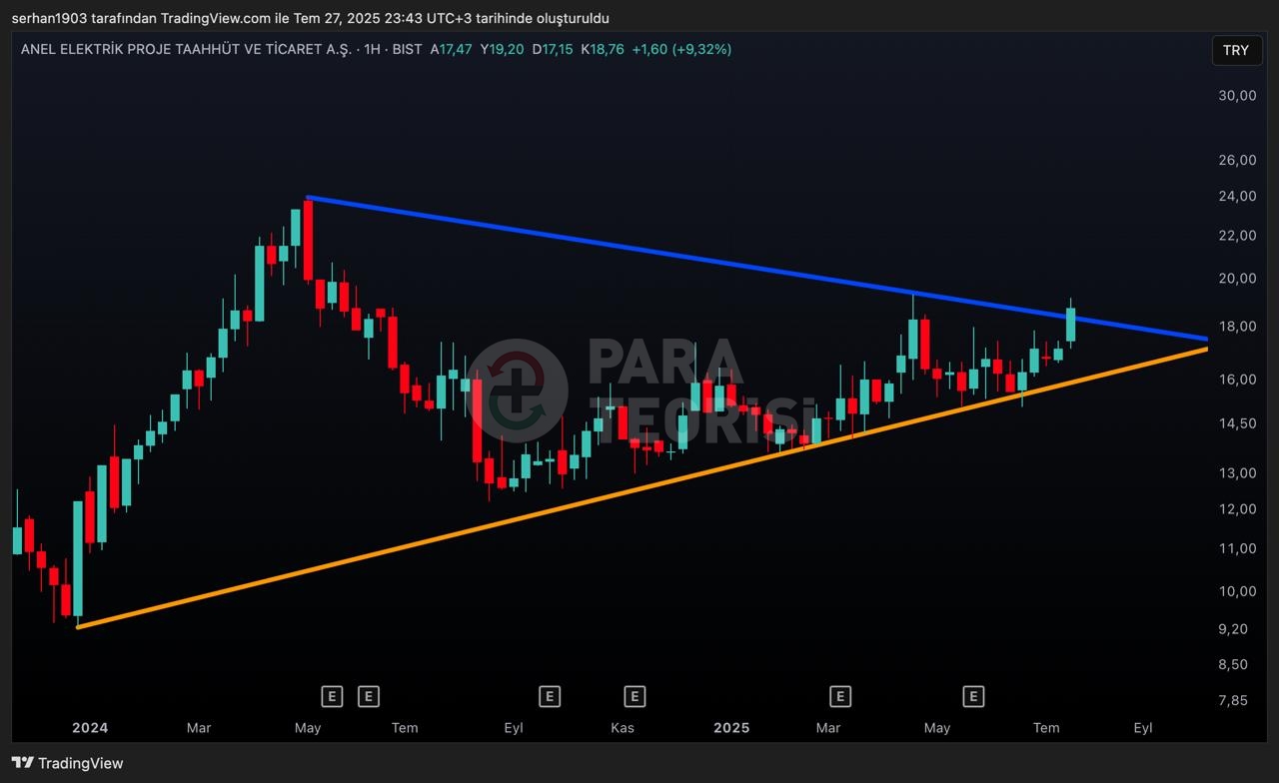Viewport: 1279px width, 783px height.
Task: Click the D17,15 low value
Action: click(x=553, y=49)
